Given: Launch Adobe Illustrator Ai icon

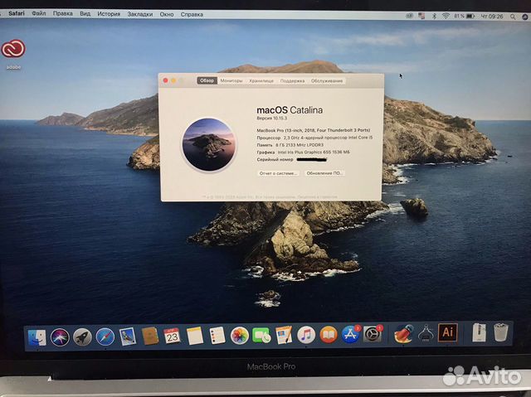Looking at the screenshot, I should coord(448,332).
